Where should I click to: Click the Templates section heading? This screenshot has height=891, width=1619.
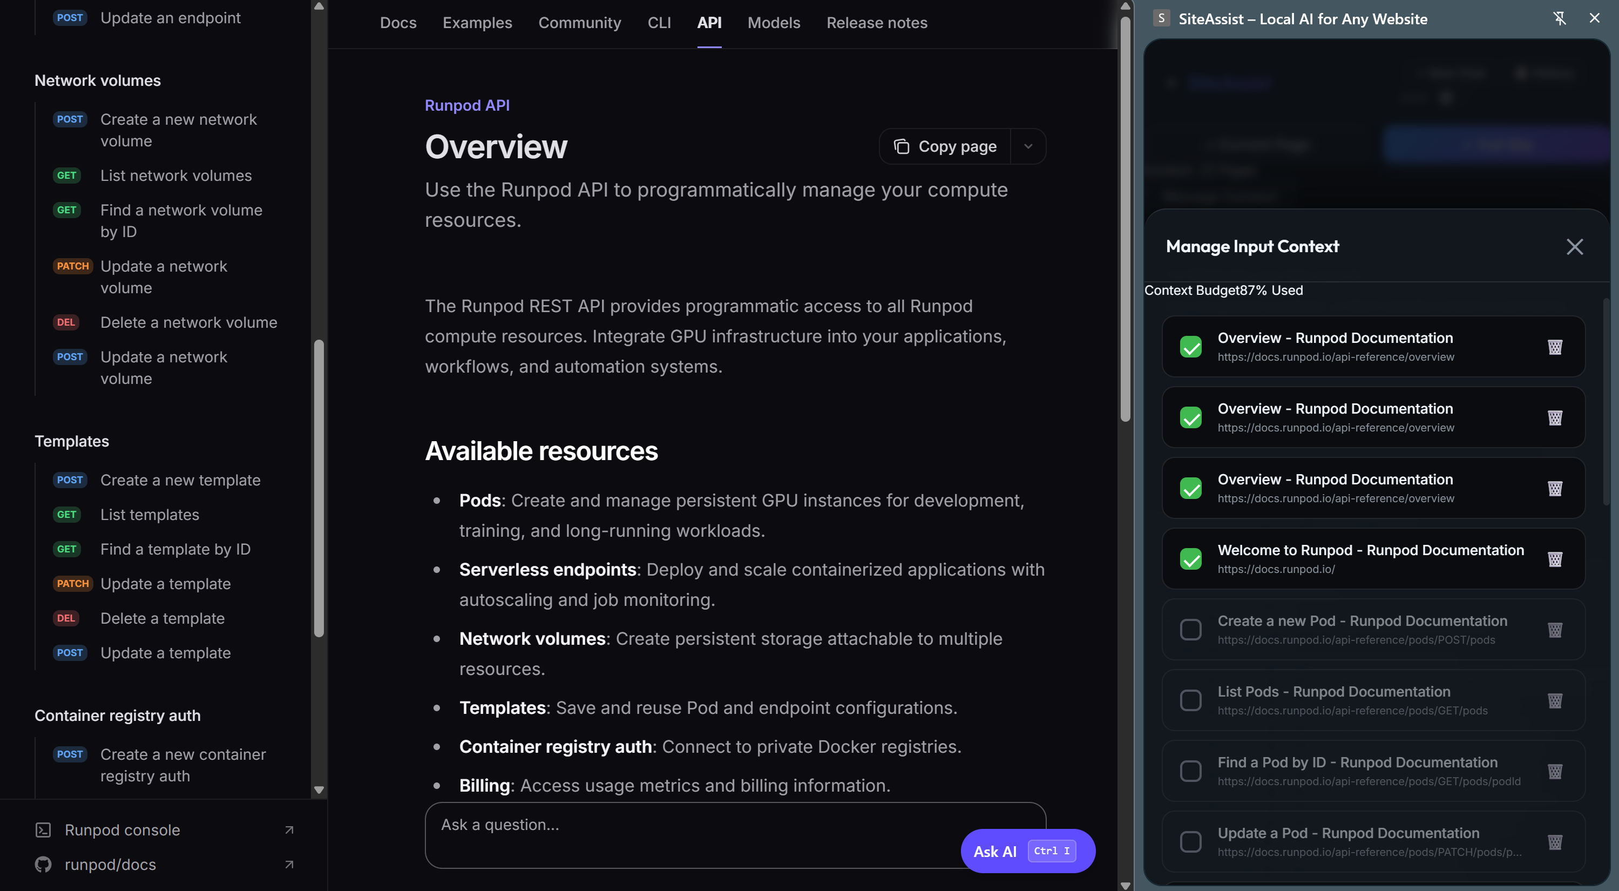[x=72, y=441]
